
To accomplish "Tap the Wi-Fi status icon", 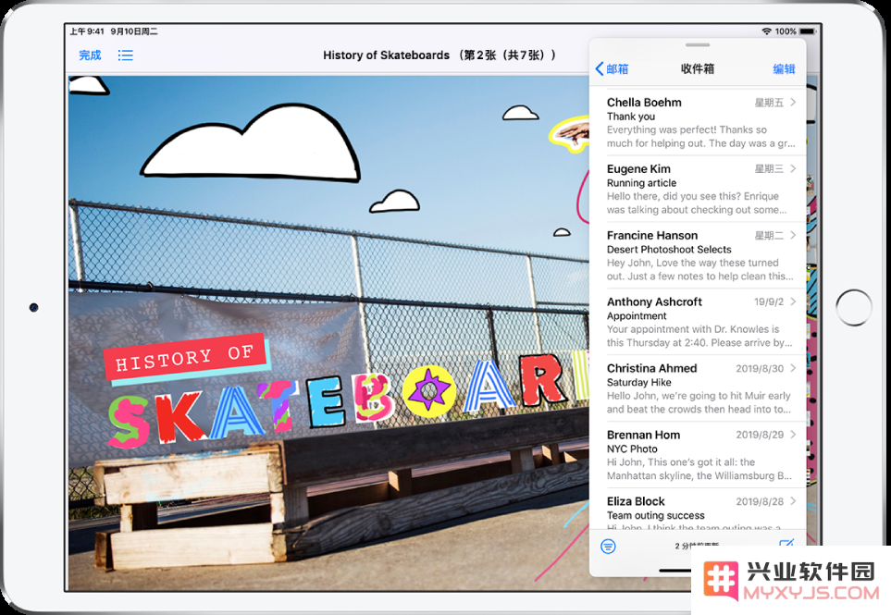I will [766, 31].
